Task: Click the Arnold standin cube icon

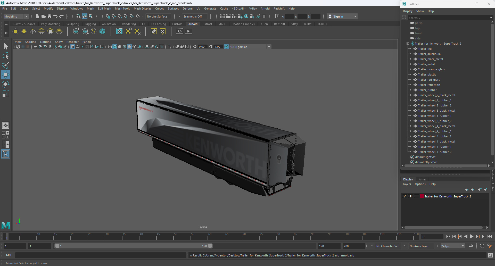Action: point(76,31)
